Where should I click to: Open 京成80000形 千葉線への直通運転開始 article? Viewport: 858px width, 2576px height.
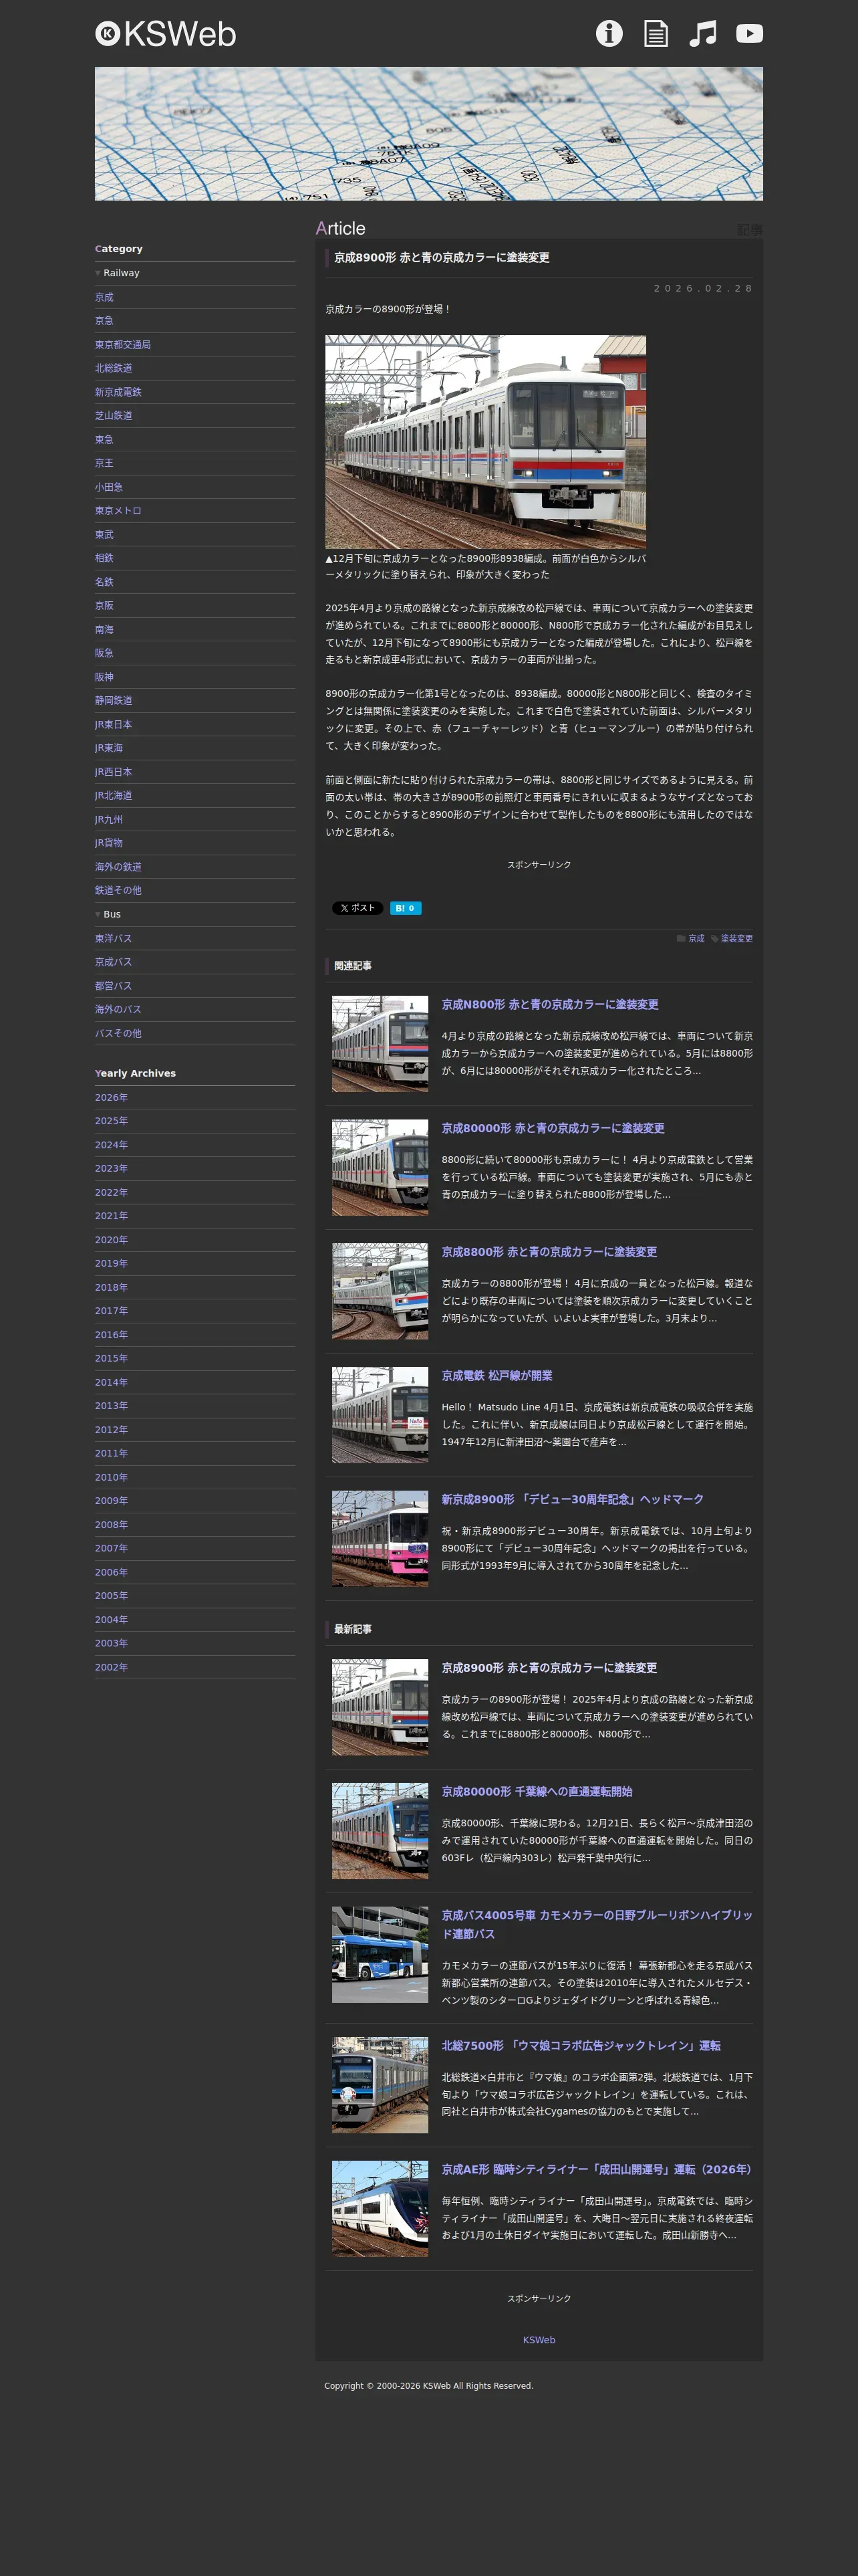point(537,1792)
